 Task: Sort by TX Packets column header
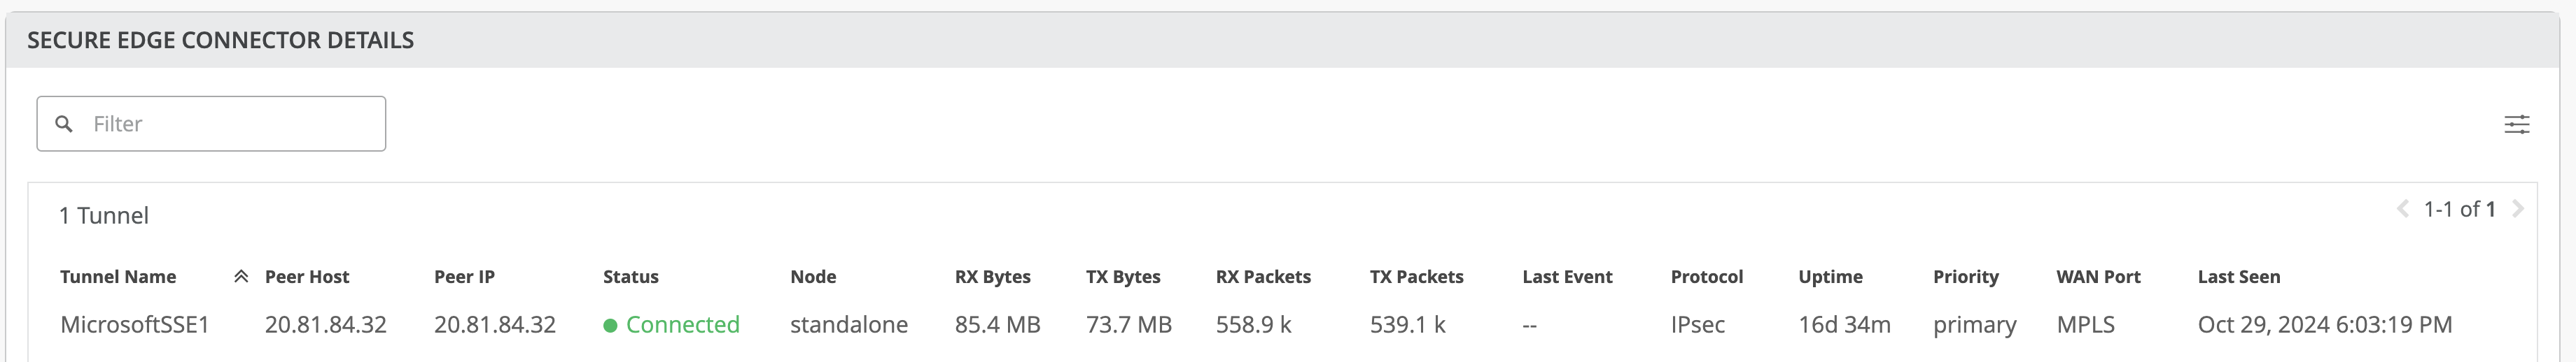[1416, 277]
